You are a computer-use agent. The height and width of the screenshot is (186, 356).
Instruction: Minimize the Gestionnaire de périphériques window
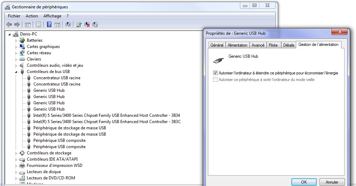point(245,6)
